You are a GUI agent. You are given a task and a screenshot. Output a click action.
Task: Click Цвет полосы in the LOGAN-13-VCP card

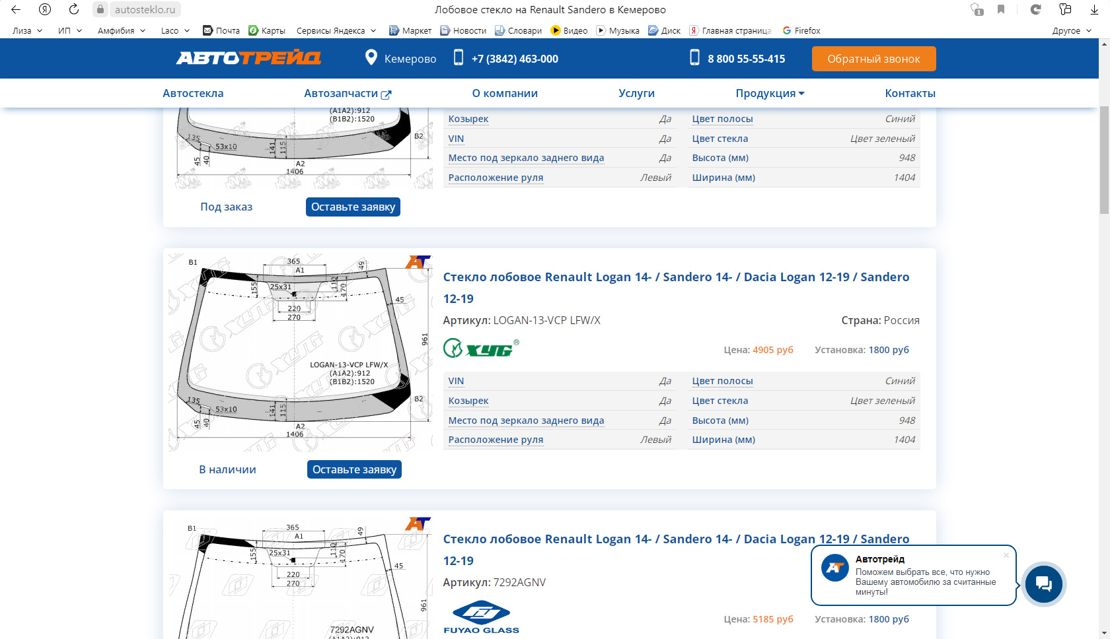tap(722, 381)
